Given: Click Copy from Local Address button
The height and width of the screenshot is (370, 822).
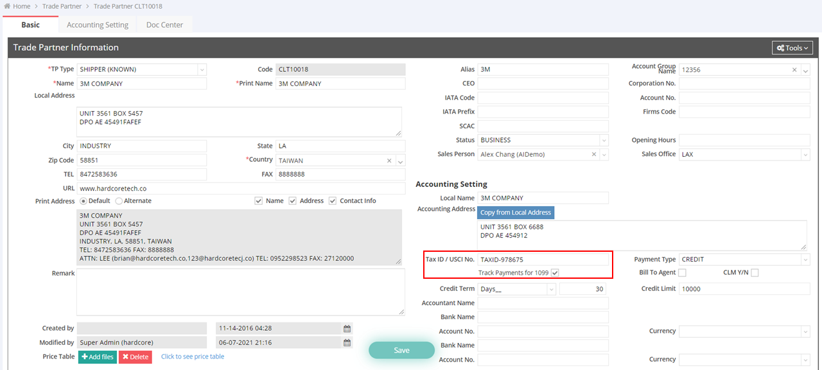Looking at the screenshot, I should point(515,213).
